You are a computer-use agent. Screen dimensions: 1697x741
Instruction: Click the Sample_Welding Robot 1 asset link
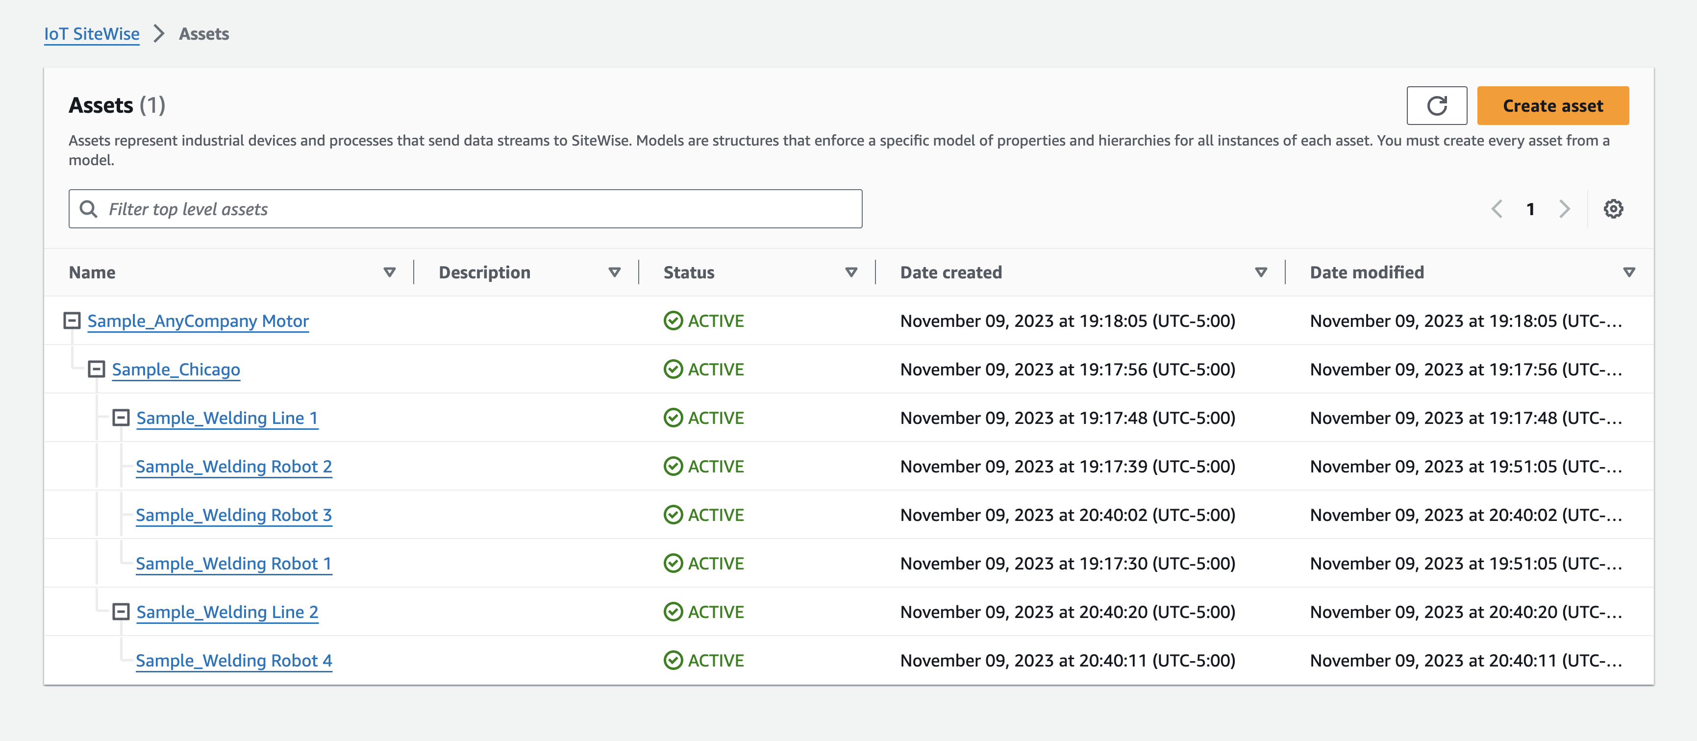pyautogui.click(x=234, y=563)
